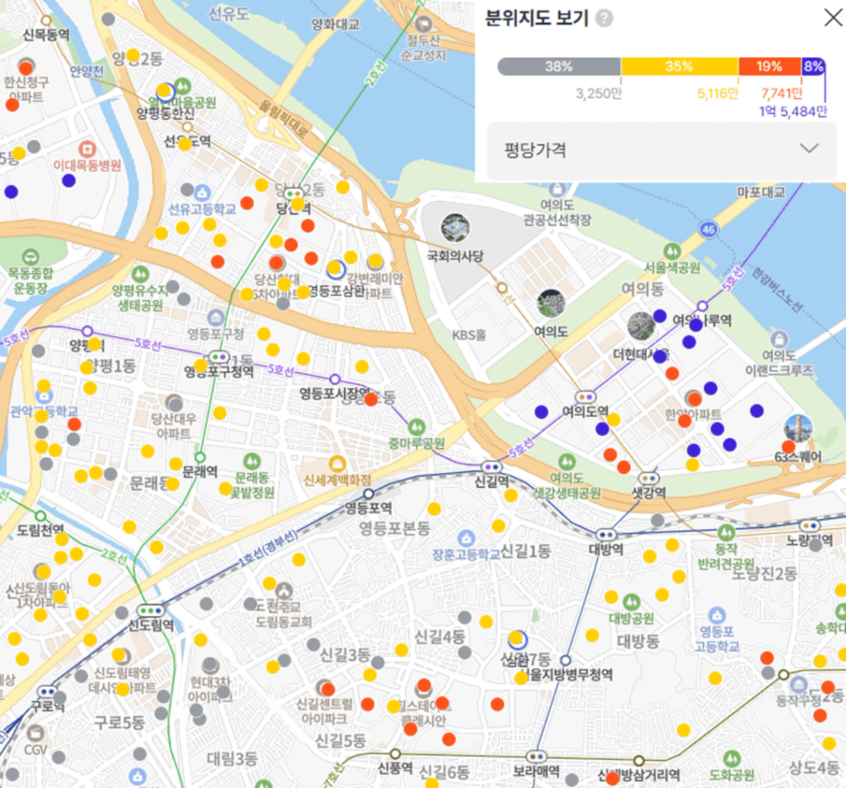Image resolution: width=846 pixels, height=788 pixels.
Task: Open the 평당가격 dropdown
Action: 662,150
